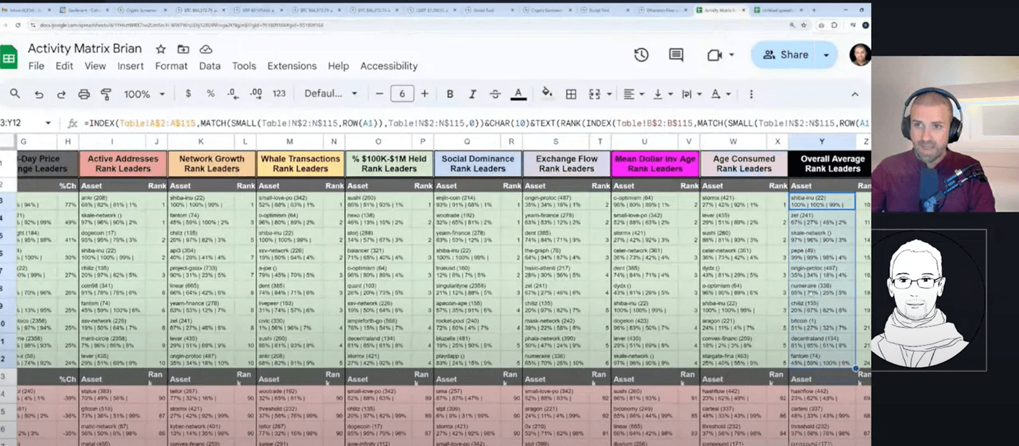Open the Extensions menu
Image resolution: width=1019 pixels, height=446 pixels.
[291, 66]
